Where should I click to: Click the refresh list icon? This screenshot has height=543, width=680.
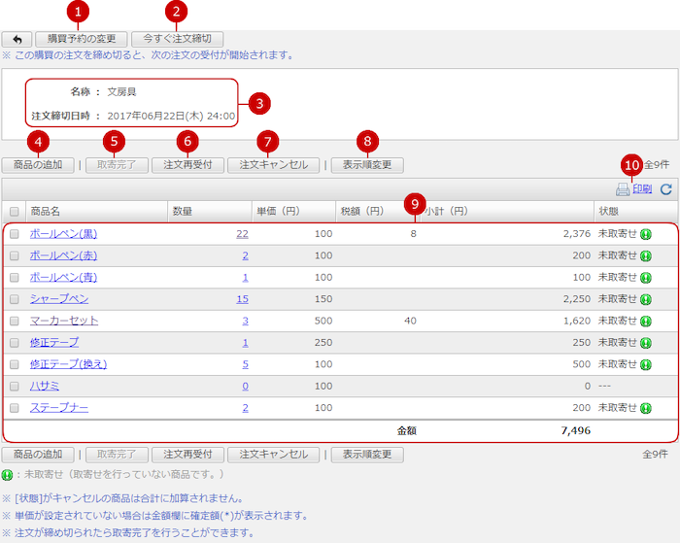pyautogui.click(x=665, y=190)
